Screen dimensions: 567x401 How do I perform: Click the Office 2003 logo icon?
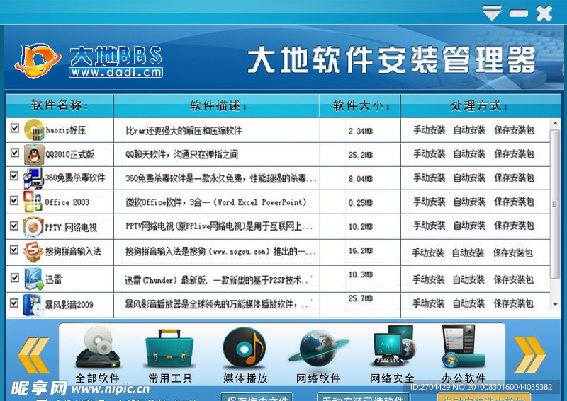click(33, 202)
